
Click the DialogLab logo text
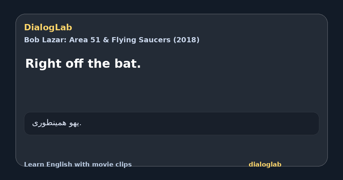pos(48,28)
